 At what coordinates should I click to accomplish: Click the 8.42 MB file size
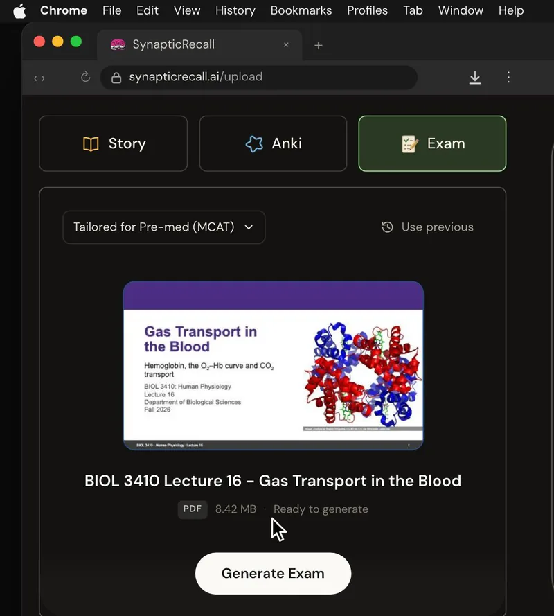(235, 509)
